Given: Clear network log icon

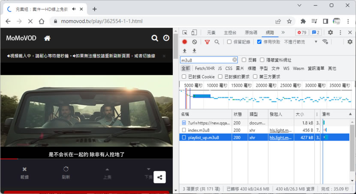Looking at the screenshot, I should click(194, 42).
